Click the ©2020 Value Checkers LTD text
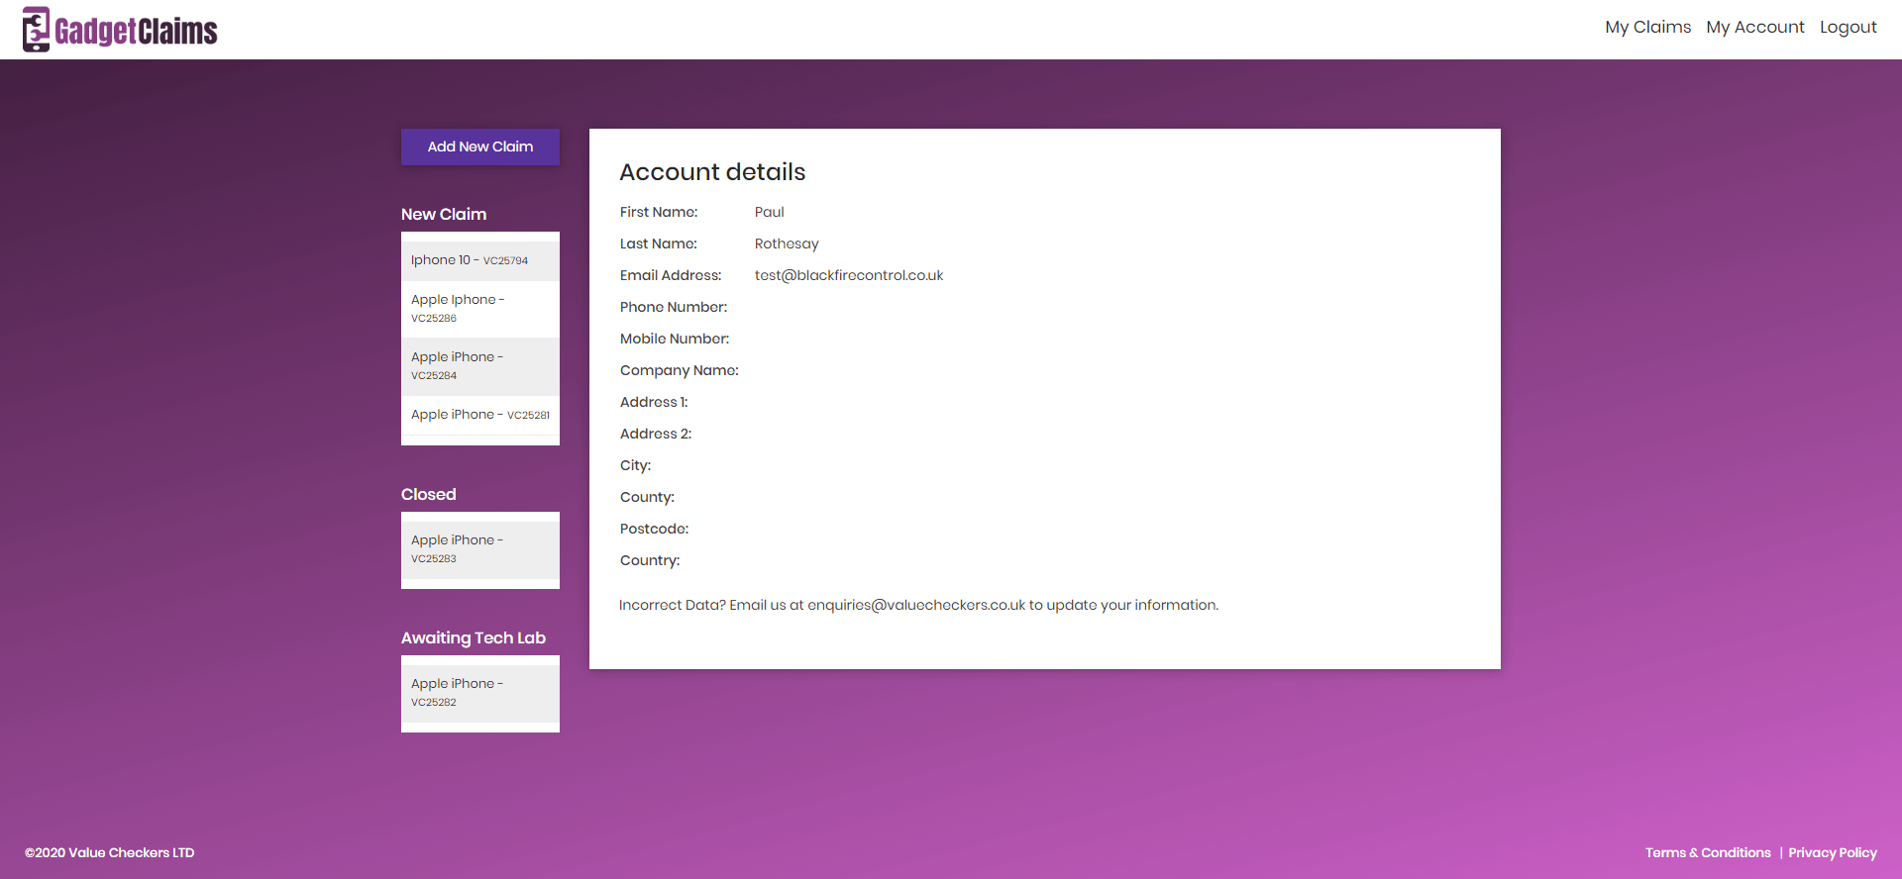Image resolution: width=1902 pixels, height=879 pixels. pos(109,852)
